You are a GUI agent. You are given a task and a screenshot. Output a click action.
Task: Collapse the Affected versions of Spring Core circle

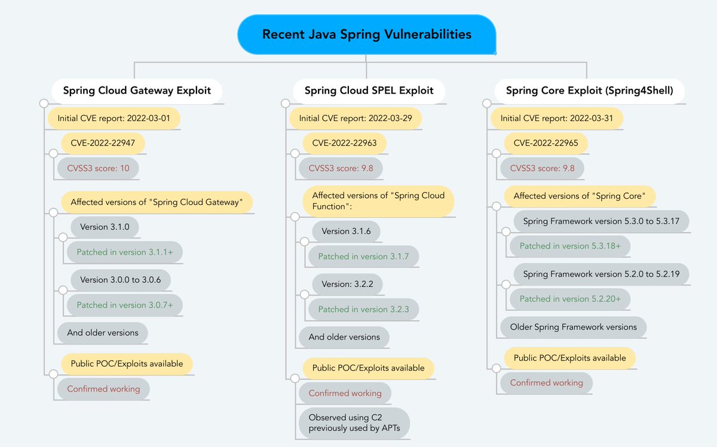(496, 207)
